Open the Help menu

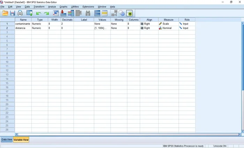(x=113, y=7)
